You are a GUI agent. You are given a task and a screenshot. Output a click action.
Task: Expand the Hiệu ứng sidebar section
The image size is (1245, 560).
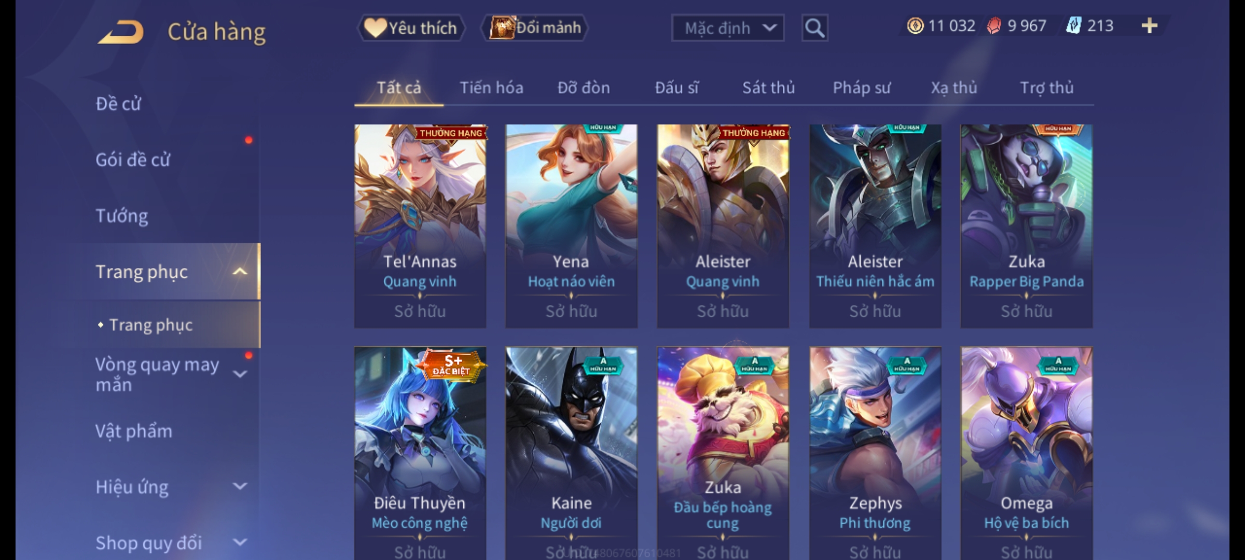[240, 486]
